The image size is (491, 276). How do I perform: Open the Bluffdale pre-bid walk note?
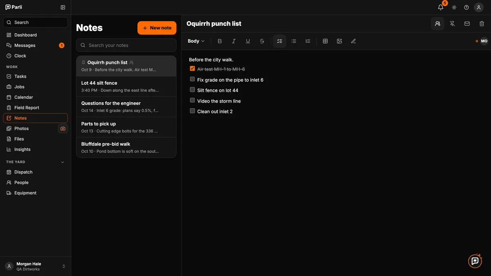tap(126, 148)
